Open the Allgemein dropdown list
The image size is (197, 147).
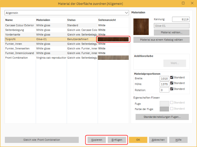[x=126, y=13]
